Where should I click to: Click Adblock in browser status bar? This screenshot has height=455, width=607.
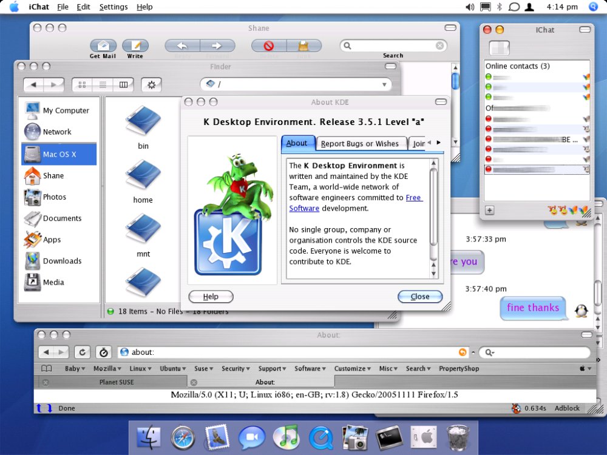[567, 408]
